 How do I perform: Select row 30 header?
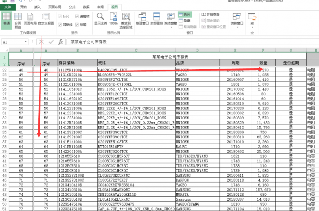[4, 108]
